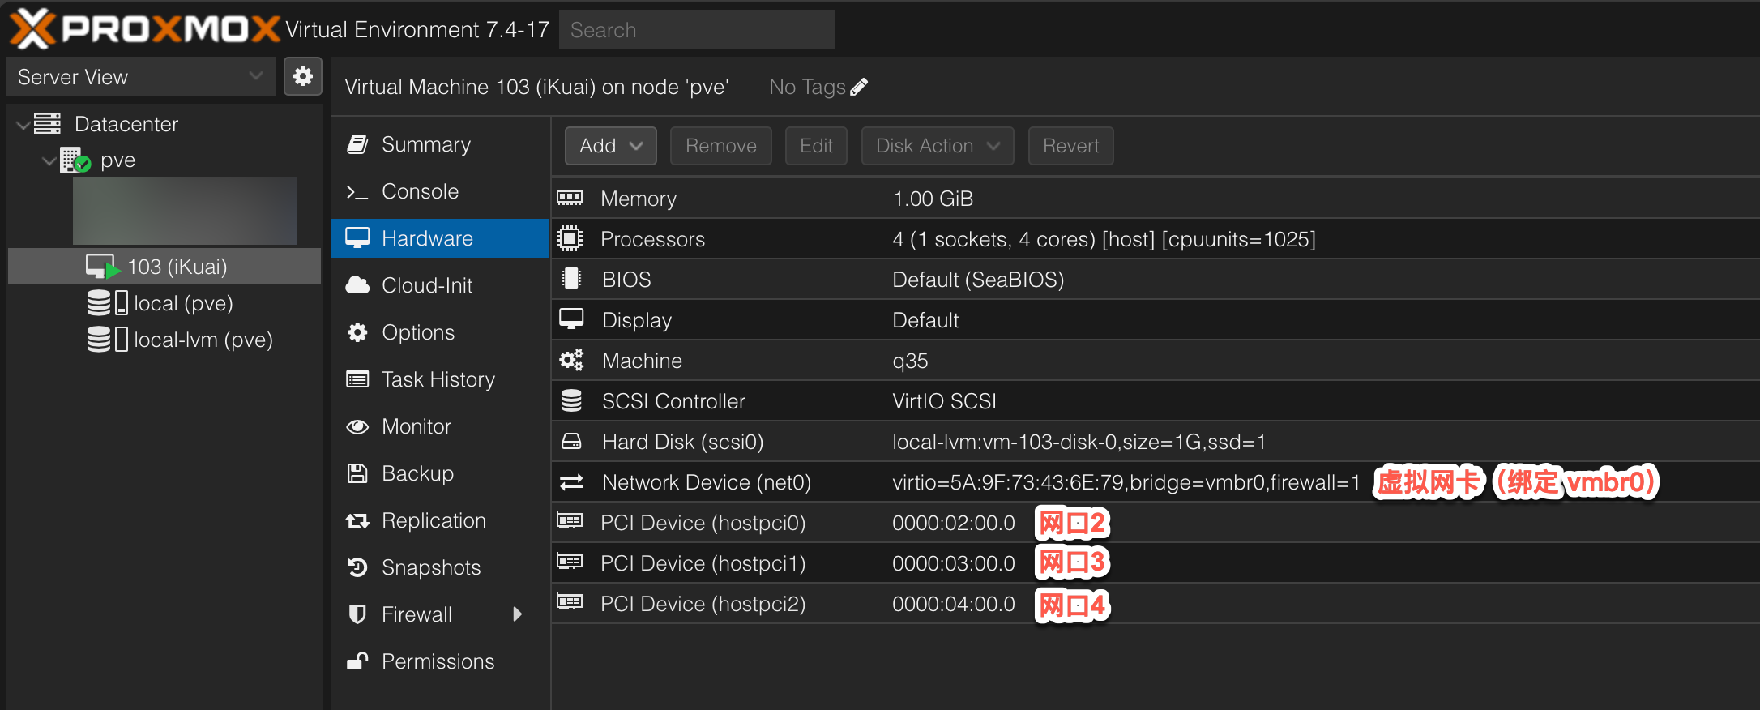Expand the Firewall submenu arrow
Screen dimensions: 1760x710
tap(518, 614)
